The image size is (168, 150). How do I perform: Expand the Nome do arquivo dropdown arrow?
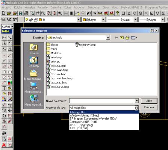pyautogui.click(x=137, y=101)
